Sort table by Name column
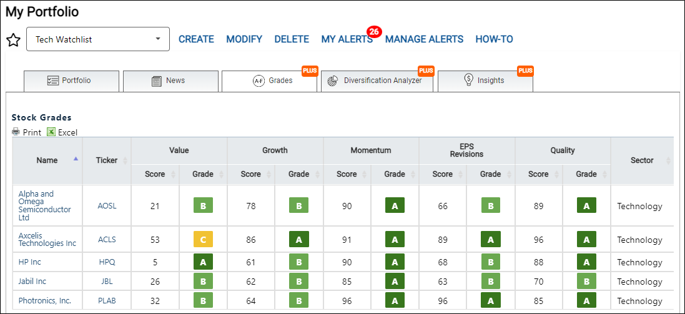 click(47, 160)
